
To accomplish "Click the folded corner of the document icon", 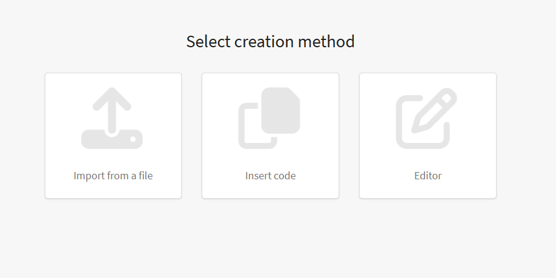I will (295, 93).
